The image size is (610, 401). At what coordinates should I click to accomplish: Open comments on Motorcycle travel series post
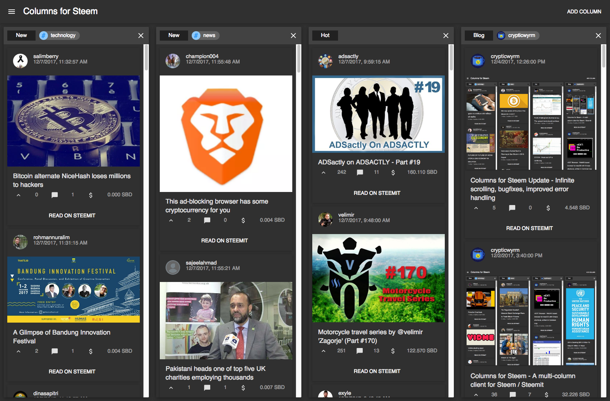[x=359, y=351]
